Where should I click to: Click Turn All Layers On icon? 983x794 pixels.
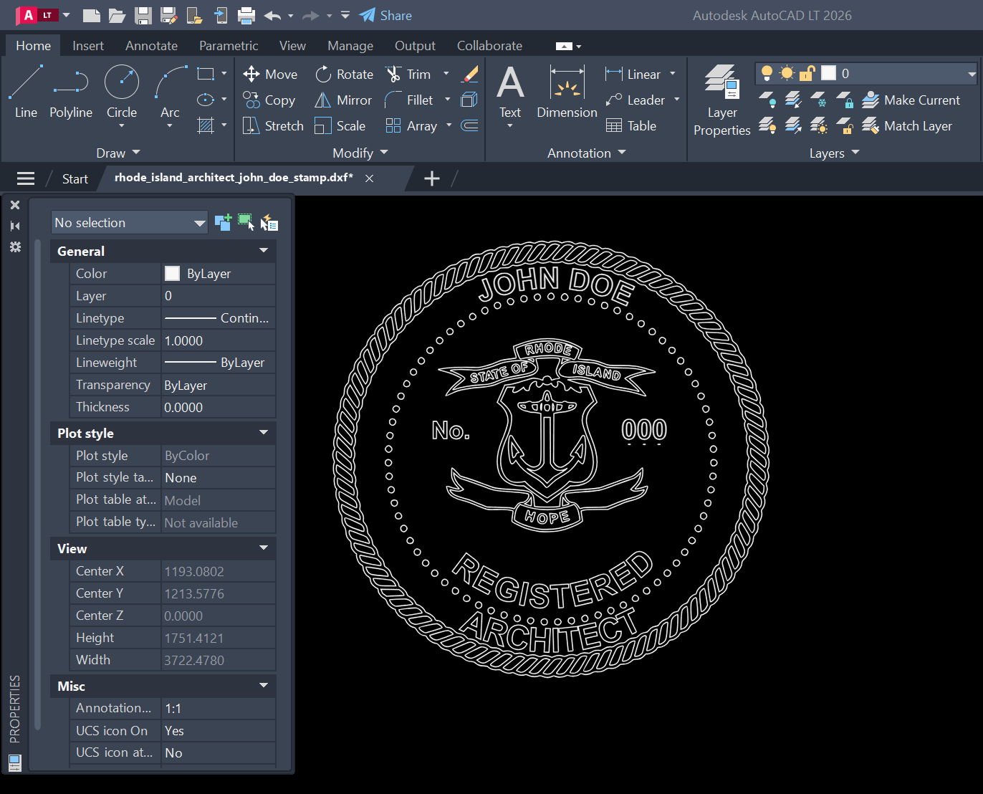pos(767,125)
